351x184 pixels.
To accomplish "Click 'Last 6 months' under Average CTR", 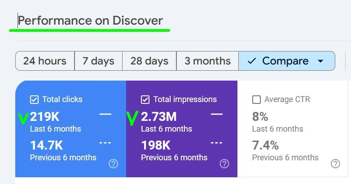I will click(x=277, y=129).
